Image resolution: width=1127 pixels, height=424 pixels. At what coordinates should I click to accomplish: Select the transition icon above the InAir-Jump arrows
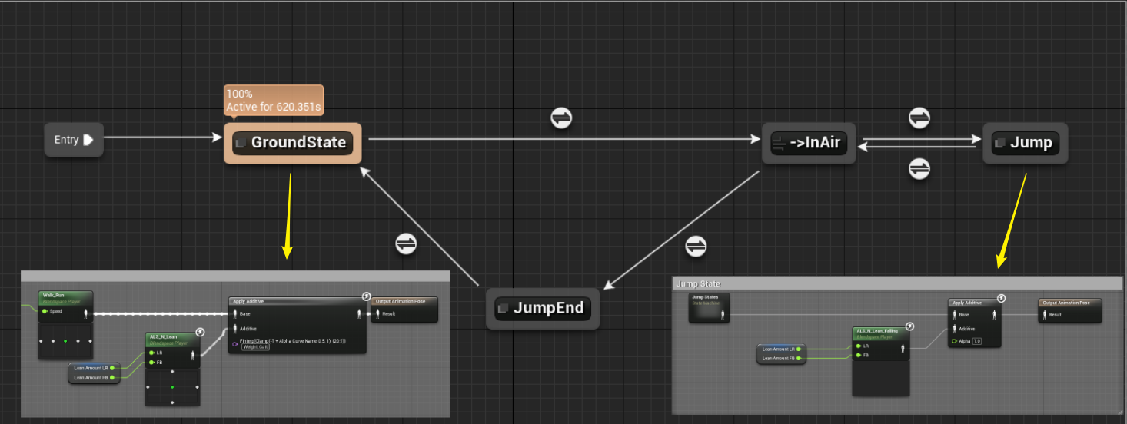(919, 118)
